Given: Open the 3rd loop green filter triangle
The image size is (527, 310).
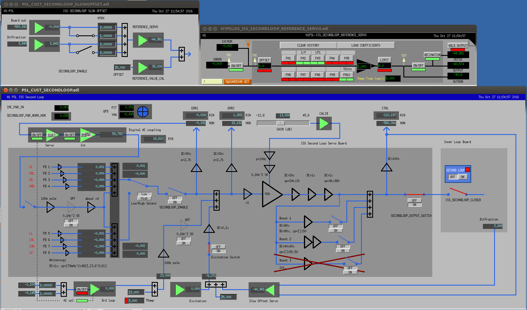Looking at the screenshot, I should click(95, 289).
